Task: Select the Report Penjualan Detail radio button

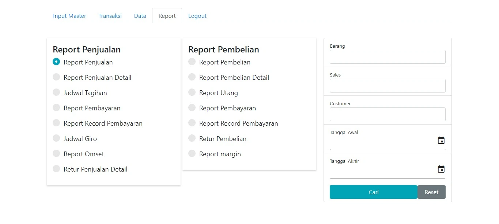Action: (56, 77)
